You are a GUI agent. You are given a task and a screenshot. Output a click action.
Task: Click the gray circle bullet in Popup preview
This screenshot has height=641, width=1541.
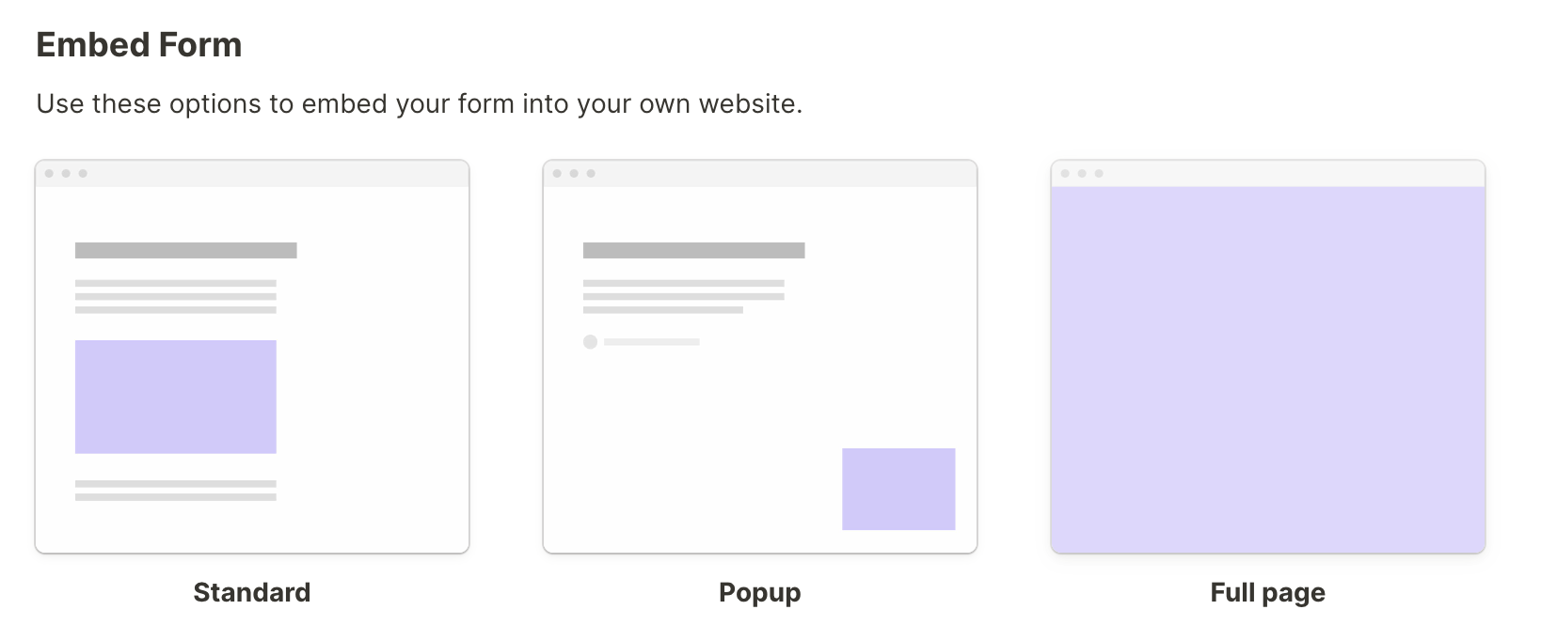pos(590,342)
